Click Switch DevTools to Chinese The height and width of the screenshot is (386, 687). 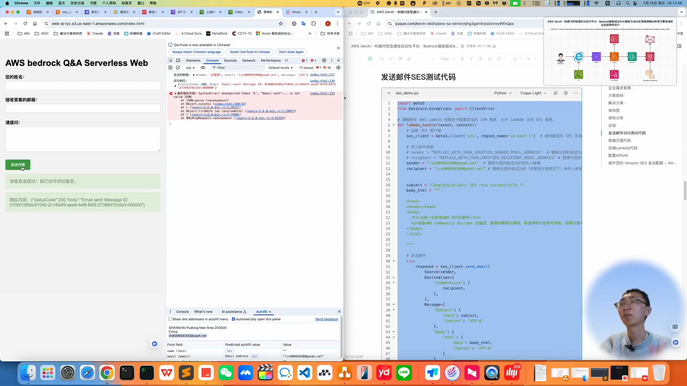250,52
